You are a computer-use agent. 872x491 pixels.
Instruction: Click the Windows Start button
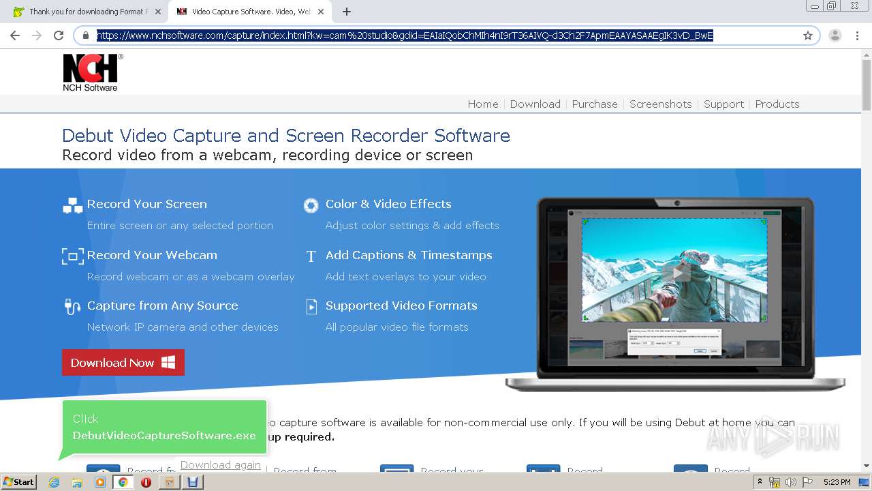(x=19, y=482)
